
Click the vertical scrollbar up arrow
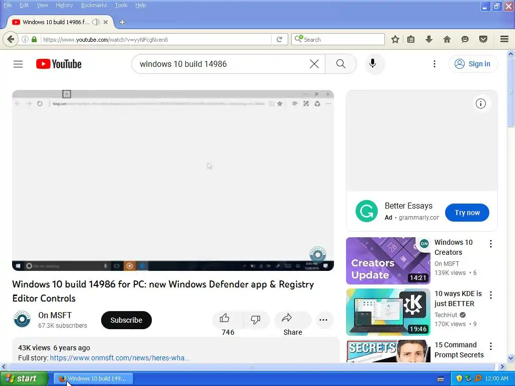[511, 54]
